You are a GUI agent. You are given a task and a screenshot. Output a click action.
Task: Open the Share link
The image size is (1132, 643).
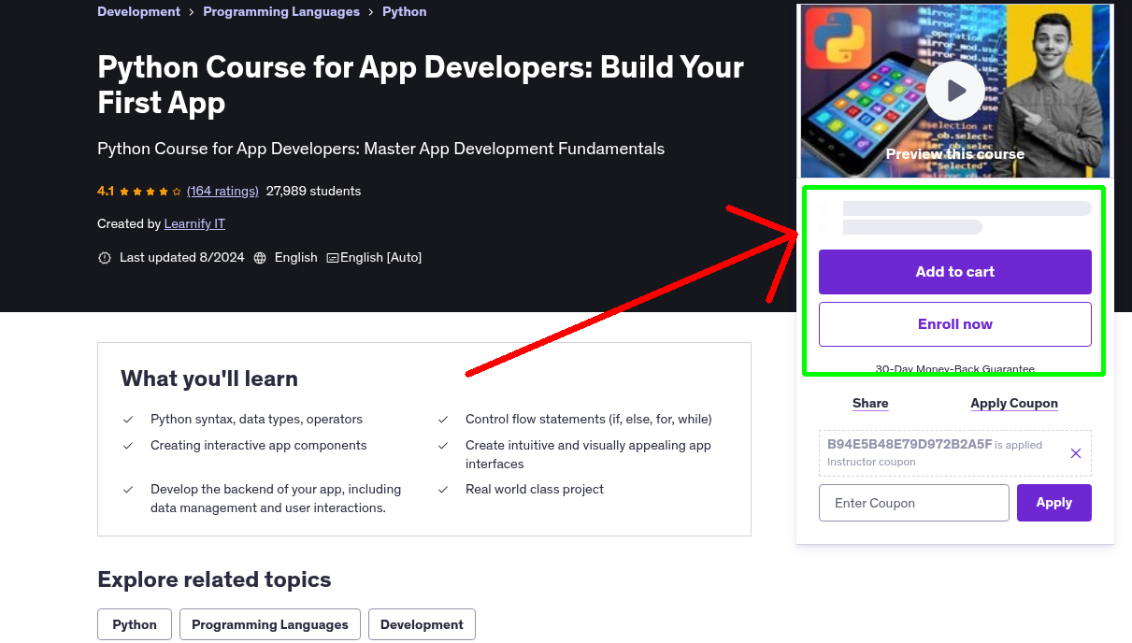click(870, 404)
